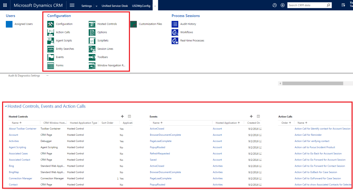Screen dimensions: 353x190
Task: Click the scrollbar left arrow
Action: pos(280,83)
